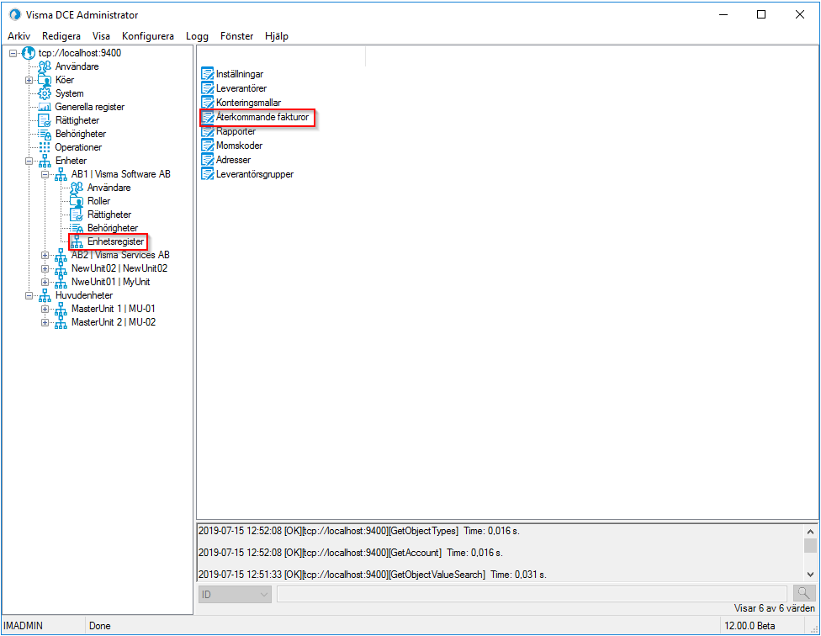
Task: Open Återkommande fakturor
Action: tap(255, 117)
